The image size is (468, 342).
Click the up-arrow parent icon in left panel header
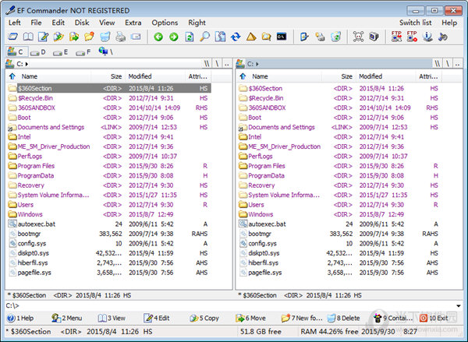tap(12, 76)
